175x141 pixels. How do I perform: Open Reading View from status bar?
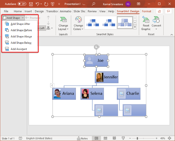[114, 138]
